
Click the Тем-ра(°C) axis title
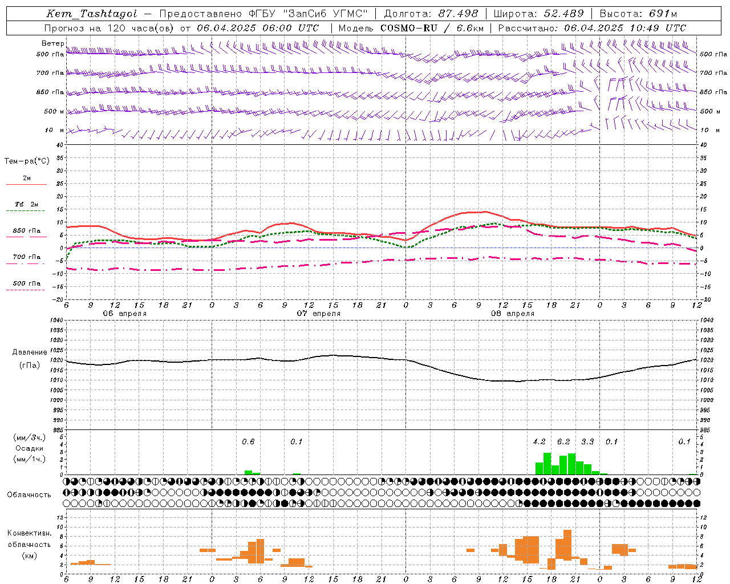click(27, 161)
